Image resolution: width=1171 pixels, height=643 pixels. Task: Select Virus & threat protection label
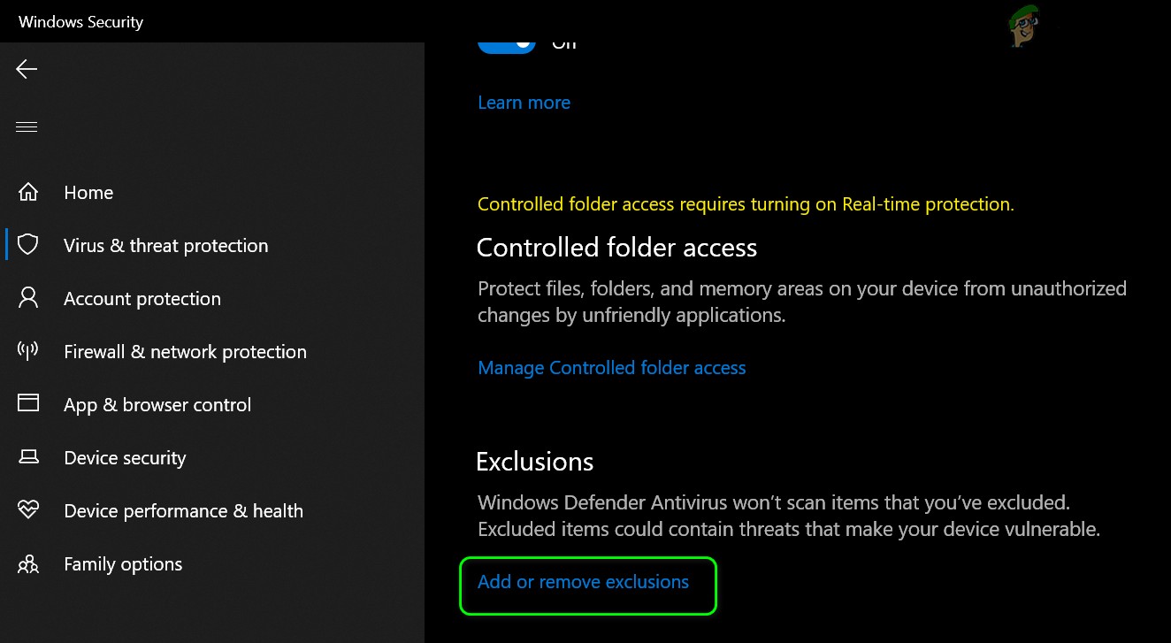[165, 246]
